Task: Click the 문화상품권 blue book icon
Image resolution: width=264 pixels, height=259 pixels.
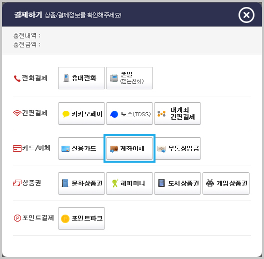Action: (x=65, y=183)
